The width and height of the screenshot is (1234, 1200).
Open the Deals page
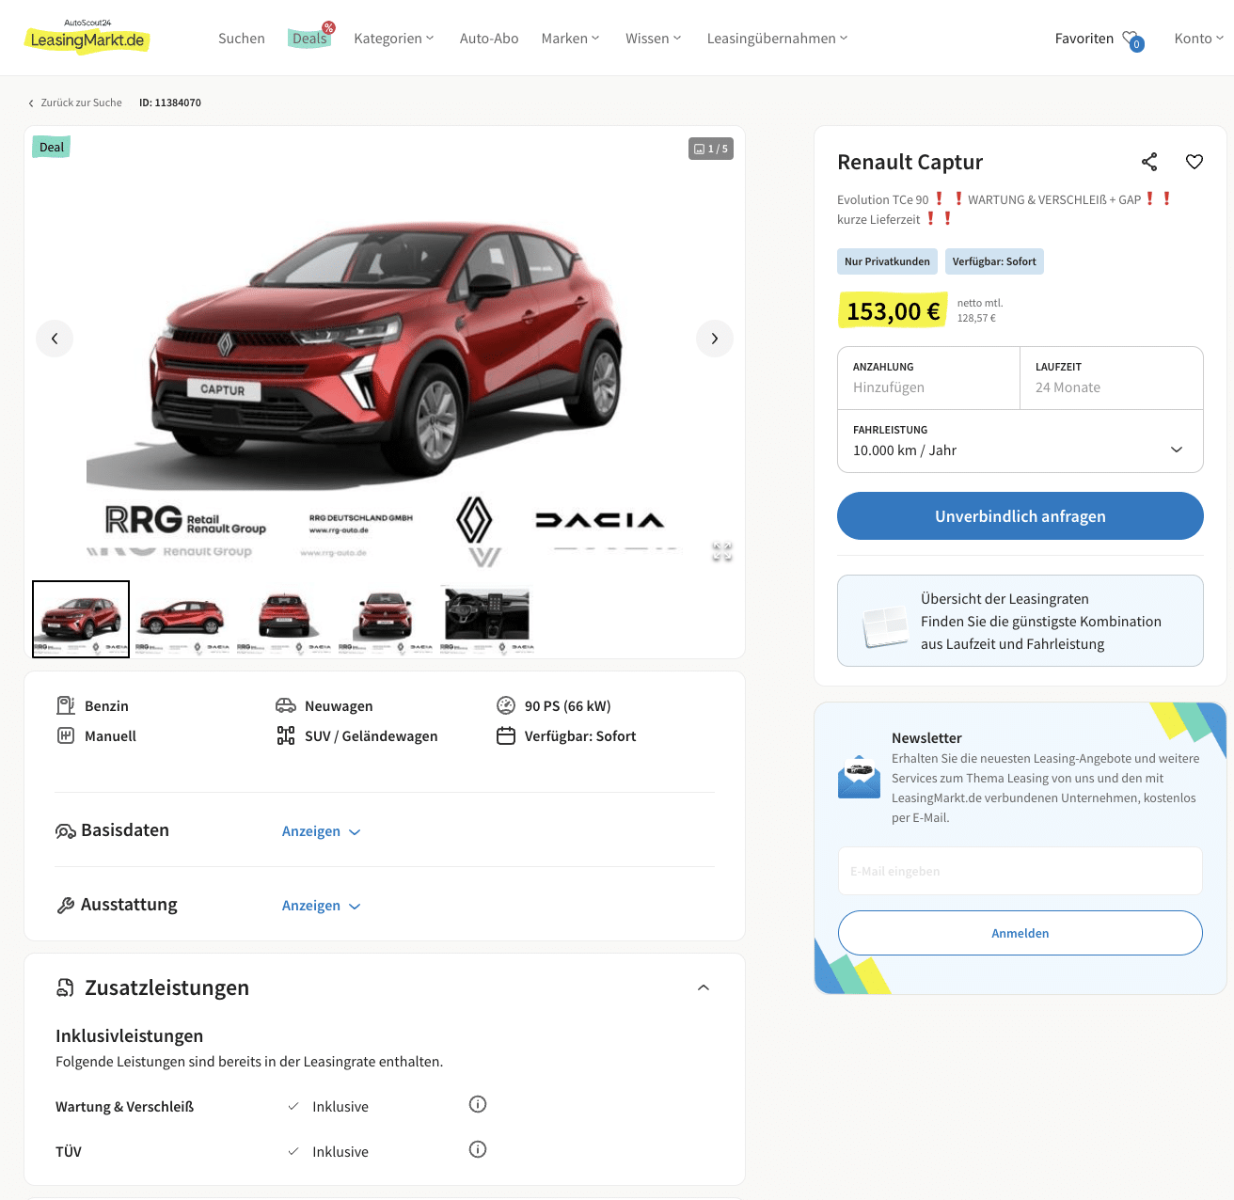point(309,39)
